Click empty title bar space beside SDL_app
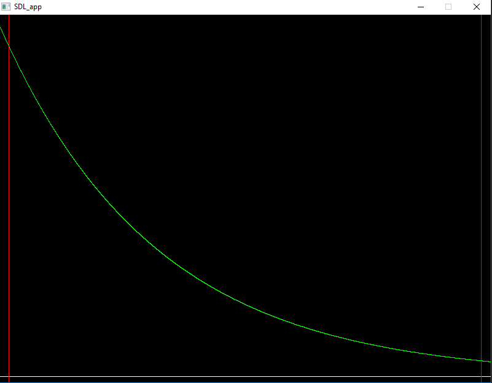This screenshot has height=383, width=492. pos(215,7)
